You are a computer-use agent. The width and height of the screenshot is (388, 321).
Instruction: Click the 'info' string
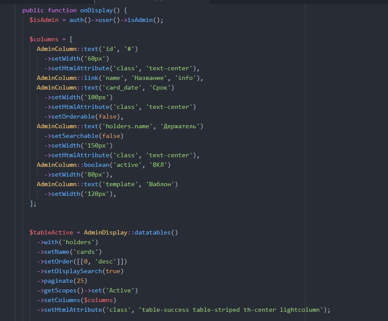point(185,78)
